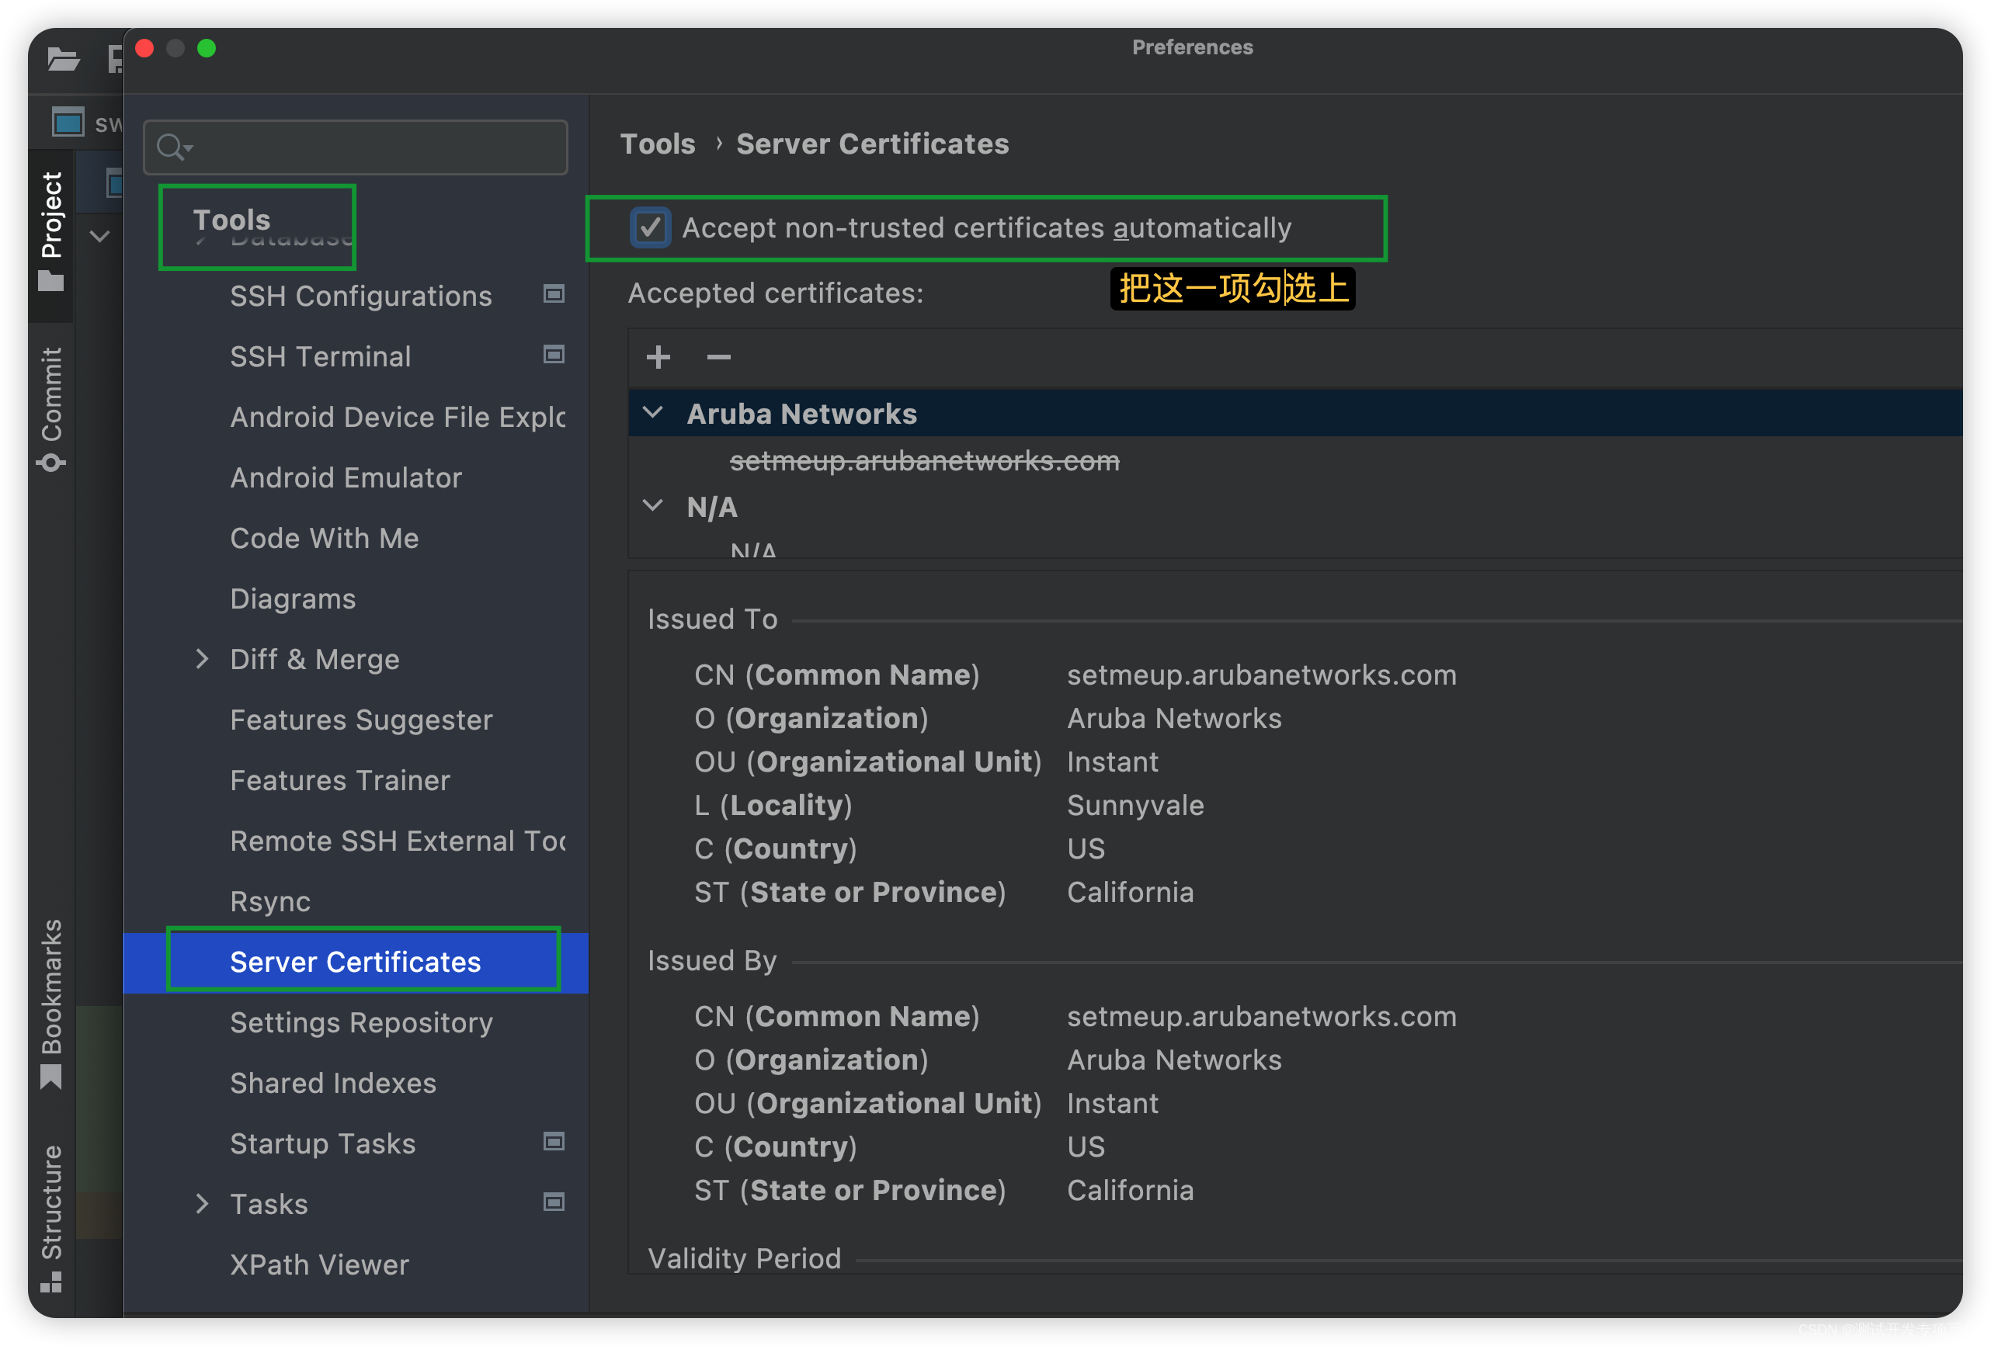Select the Aruba Networks row
This screenshot has height=1346, width=1991.
1294,414
